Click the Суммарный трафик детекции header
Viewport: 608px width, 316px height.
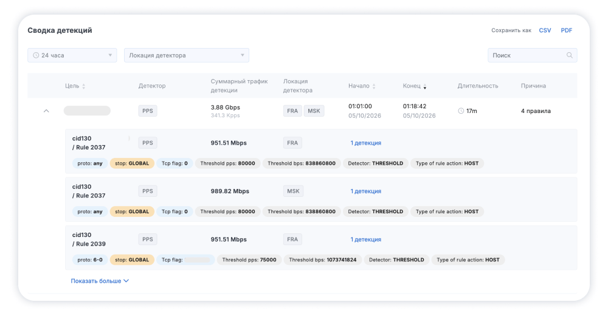[x=239, y=86]
